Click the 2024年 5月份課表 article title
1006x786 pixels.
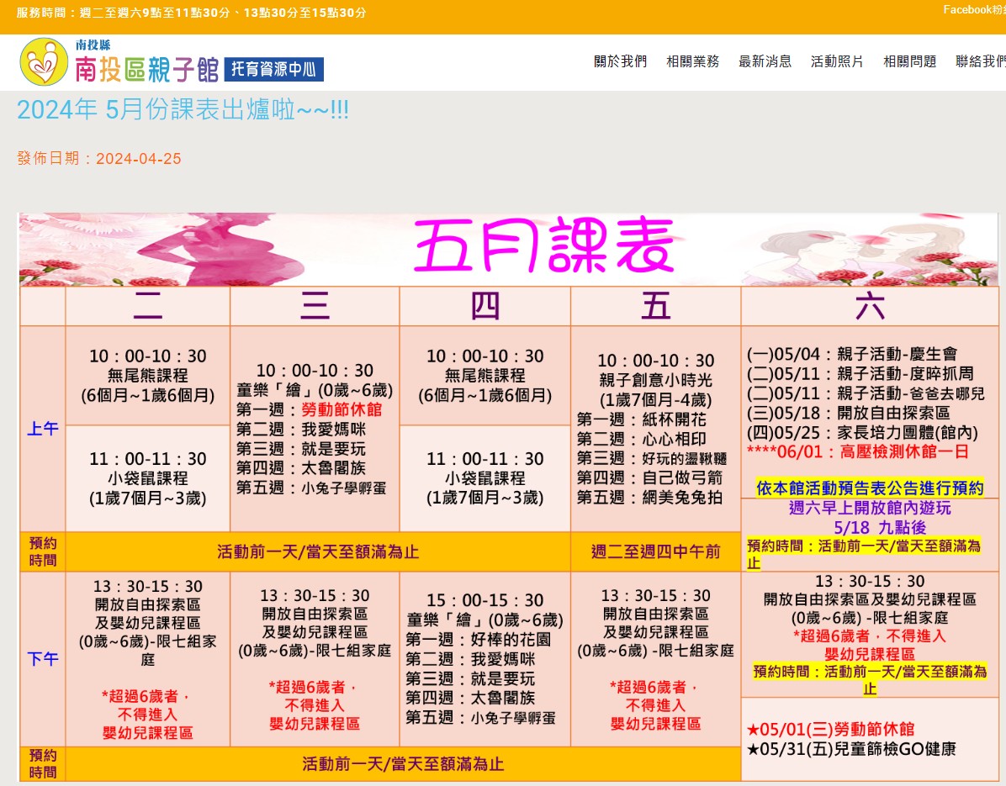point(183,110)
